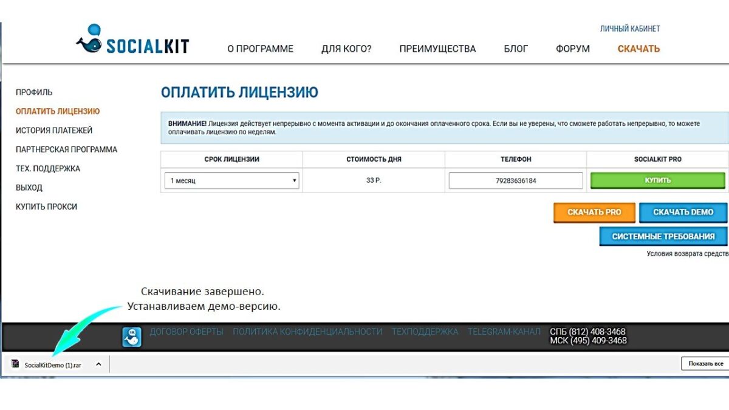Click the 'Оплатить лицензию' page heading
This screenshot has height=410, width=729.
tap(239, 93)
